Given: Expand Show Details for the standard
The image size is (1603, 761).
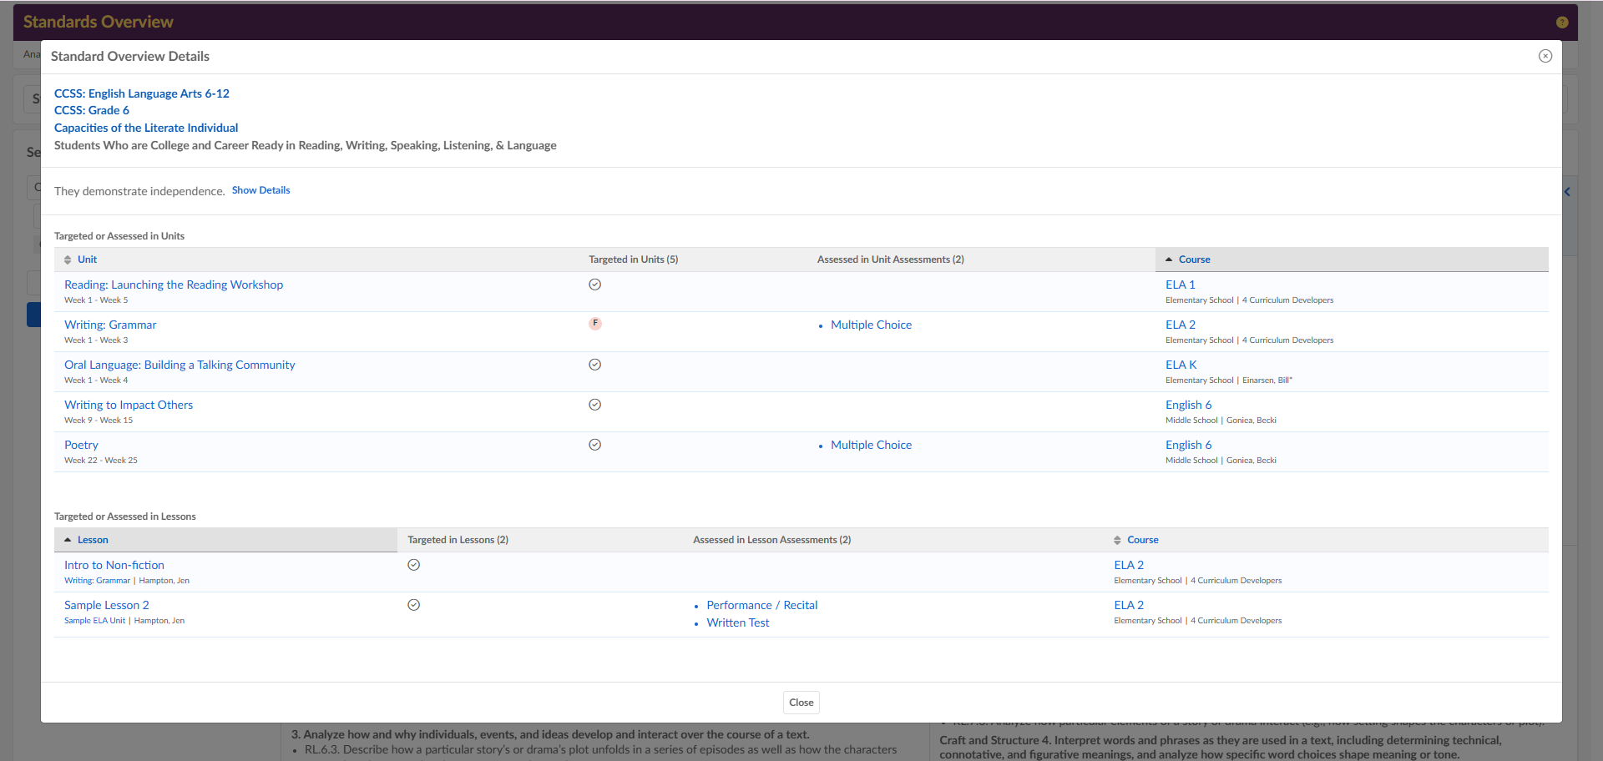Looking at the screenshot, I should [x=260, y=190].
